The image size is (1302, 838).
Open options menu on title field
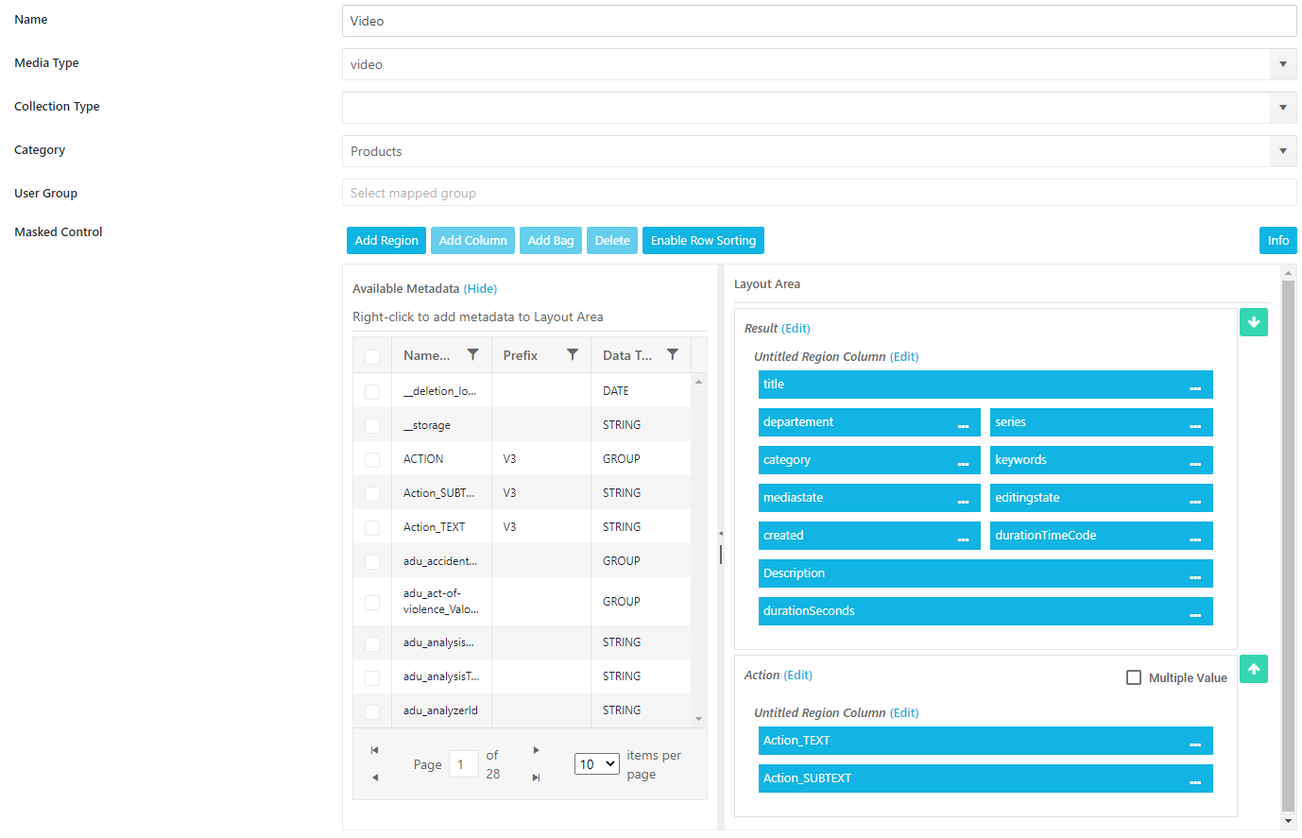1195,385
